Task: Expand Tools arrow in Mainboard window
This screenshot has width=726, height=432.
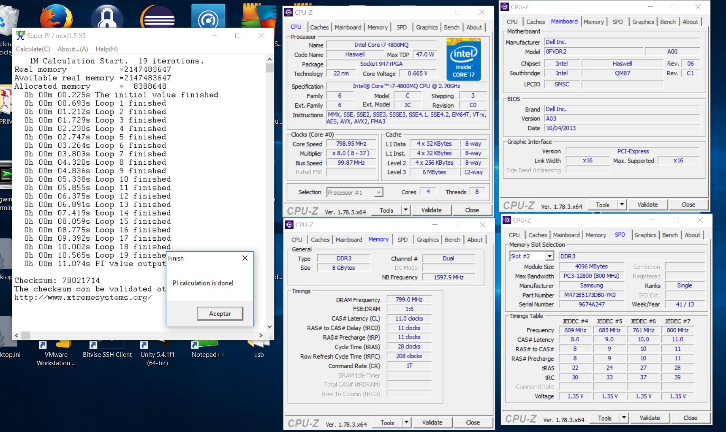Action: [x=622, y=204]
